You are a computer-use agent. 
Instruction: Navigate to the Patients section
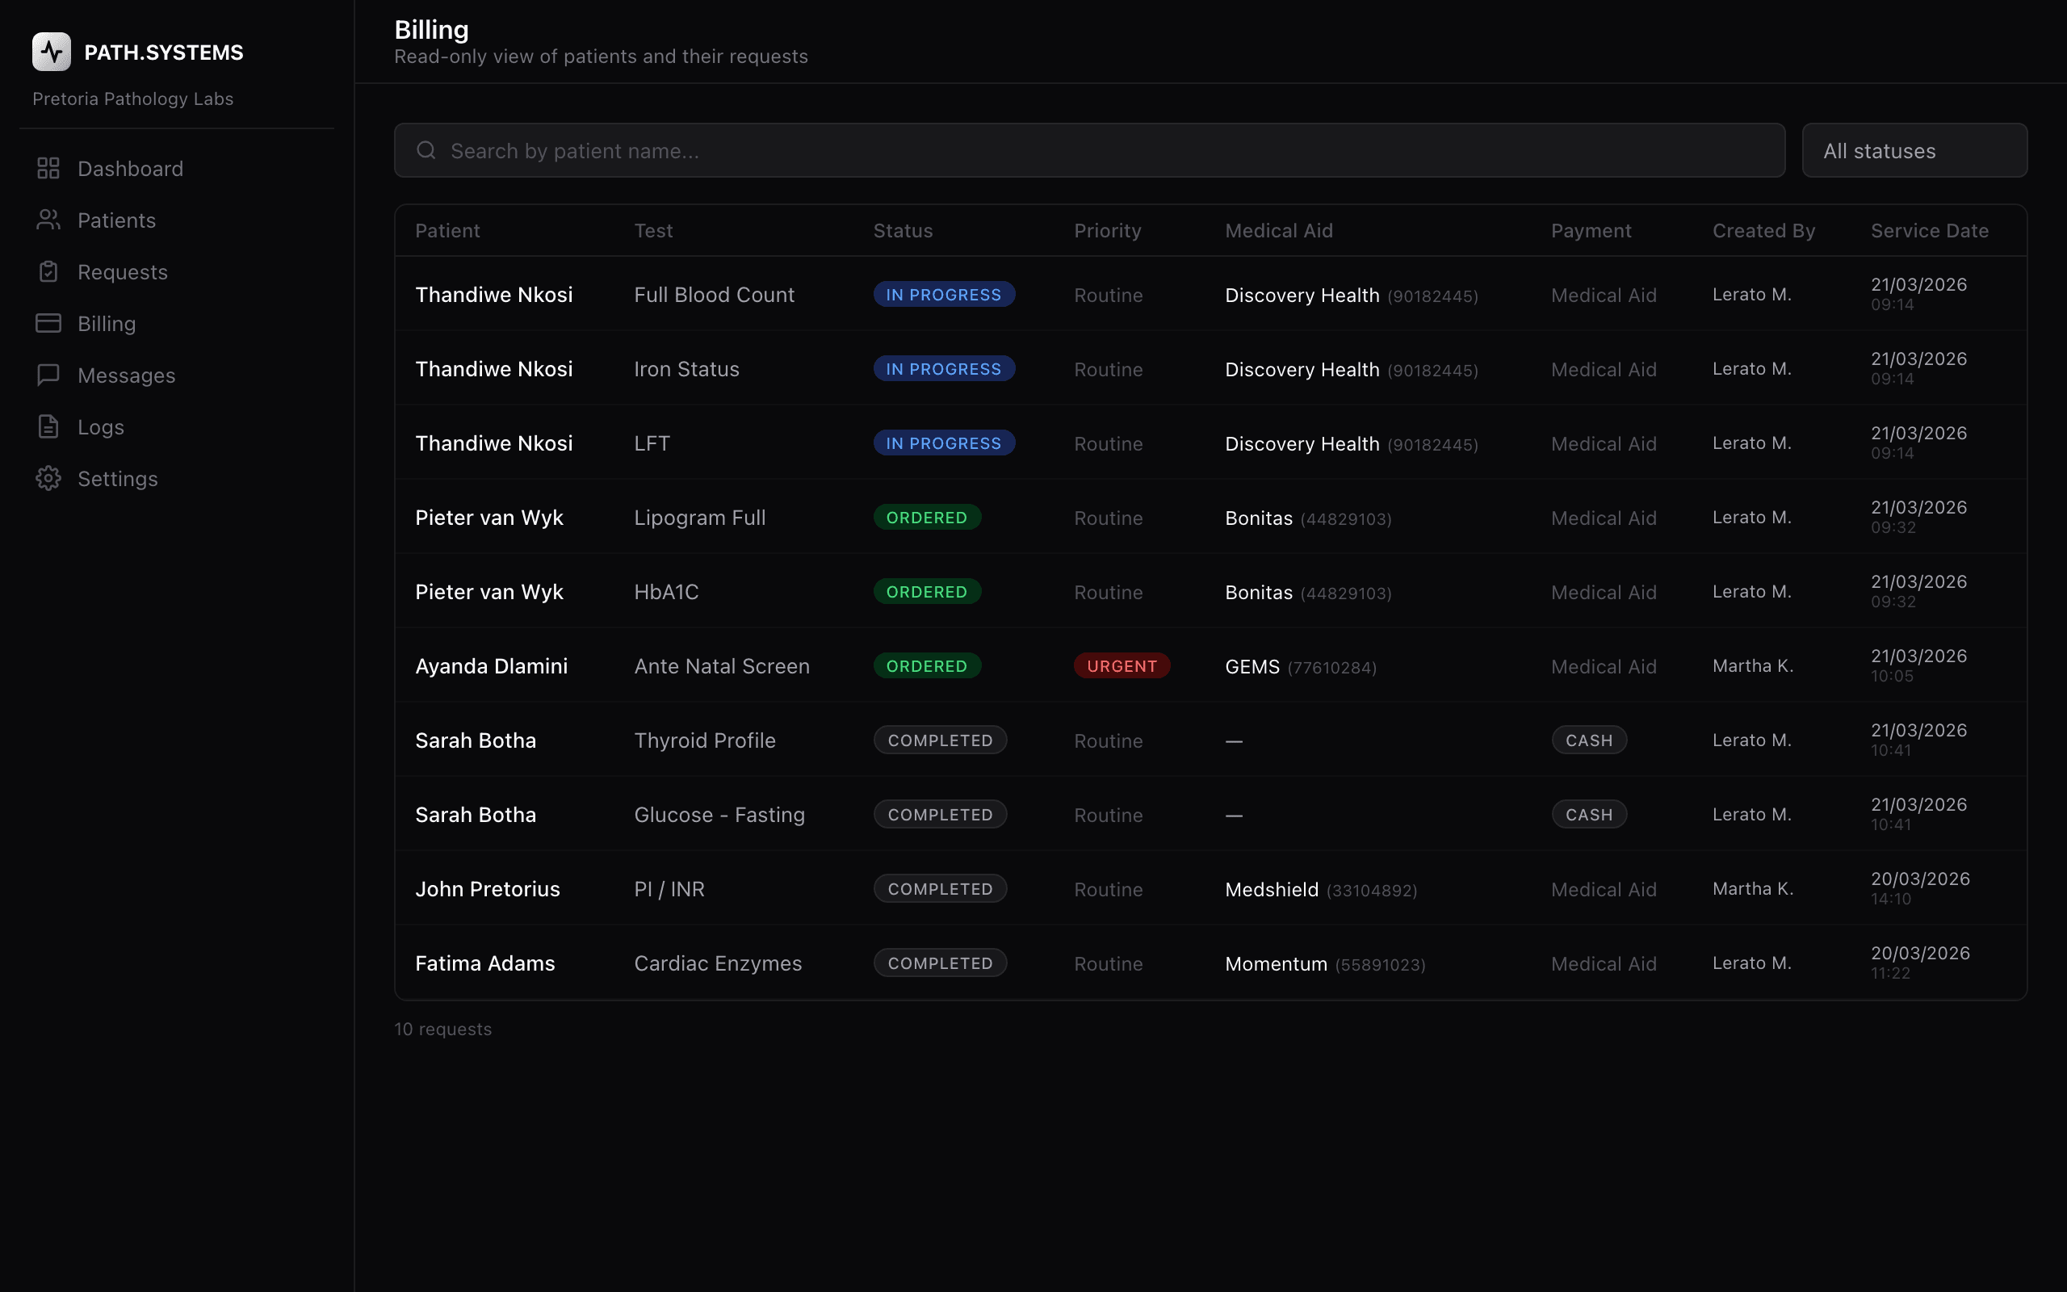point(117,220)
